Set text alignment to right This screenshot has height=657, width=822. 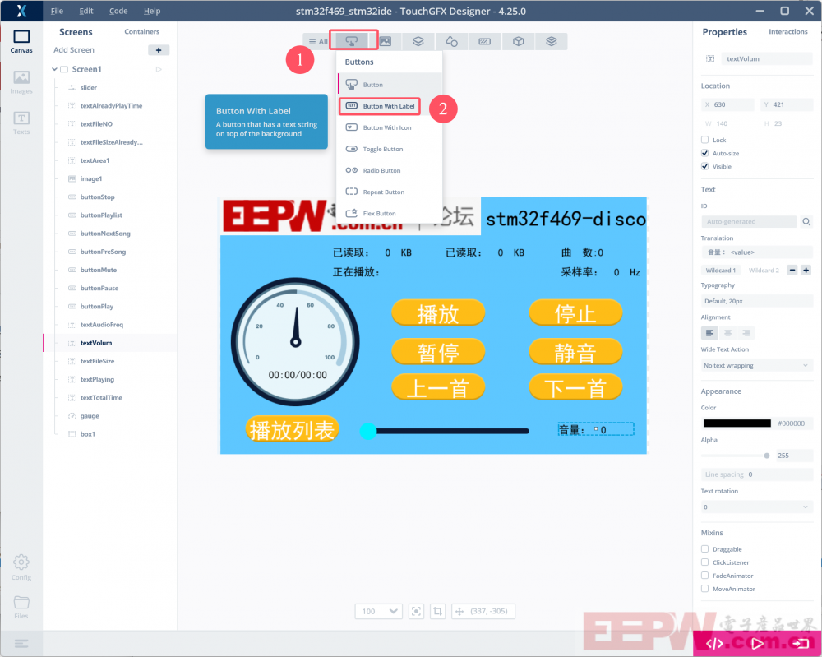746,333
